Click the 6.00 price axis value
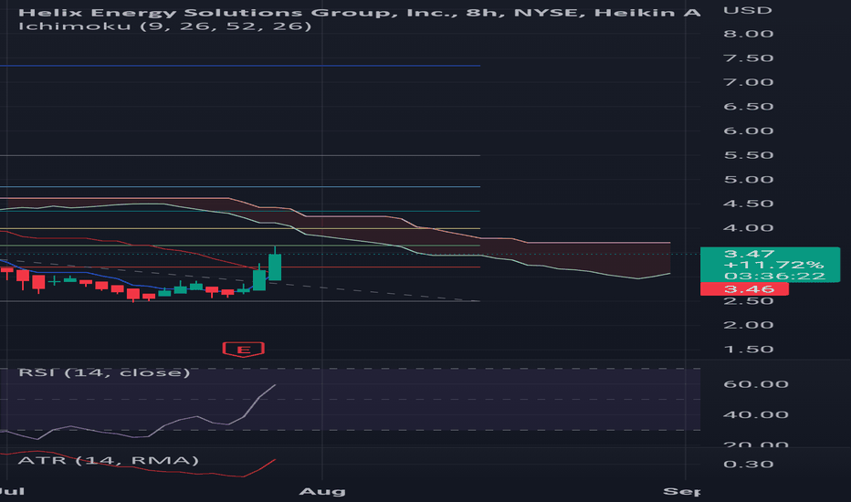This screenshot has height=502, width=851. (x=749, y=131)
